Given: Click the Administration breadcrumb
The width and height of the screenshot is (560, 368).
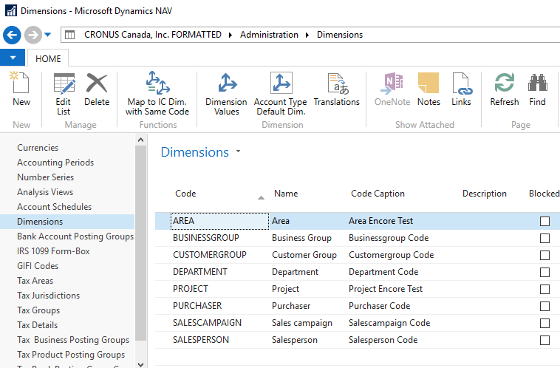Looking at the screenshot, I should point(269,35).
